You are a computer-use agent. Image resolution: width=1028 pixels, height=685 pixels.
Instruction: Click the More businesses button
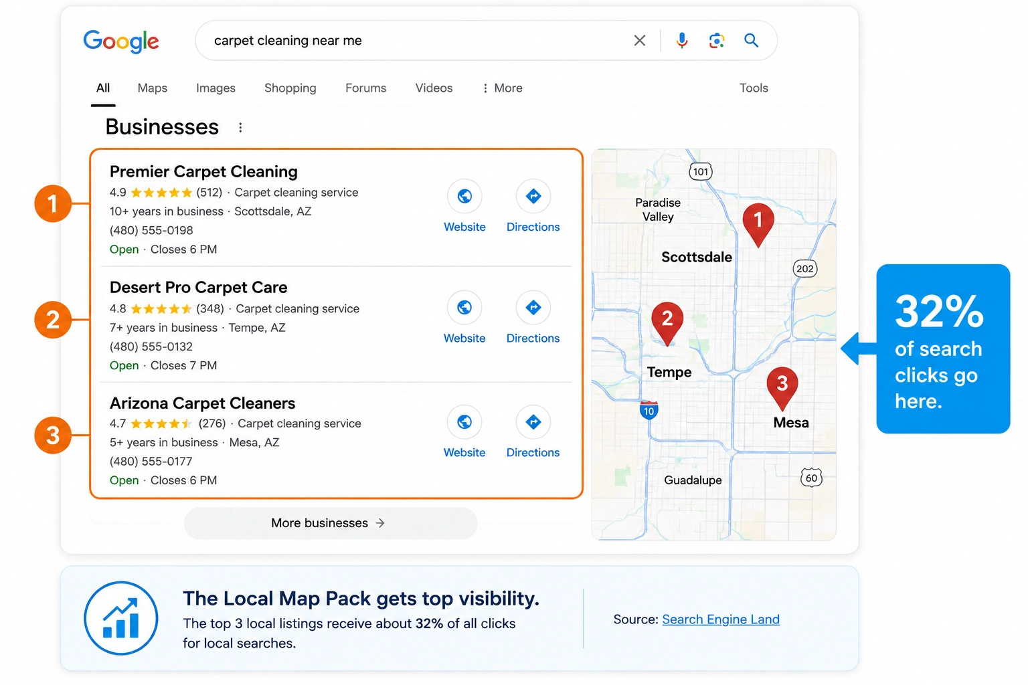pyautogui.click(x=331, y=523)
